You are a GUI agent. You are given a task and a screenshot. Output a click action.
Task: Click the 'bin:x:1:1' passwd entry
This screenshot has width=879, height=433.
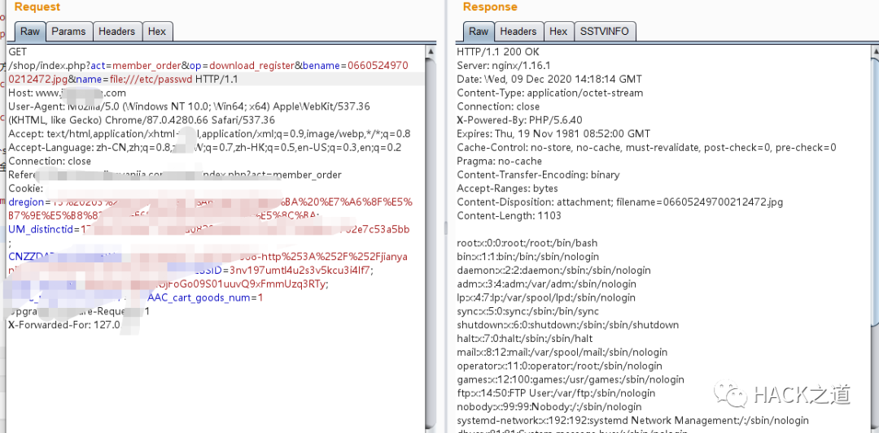(528, 257)
